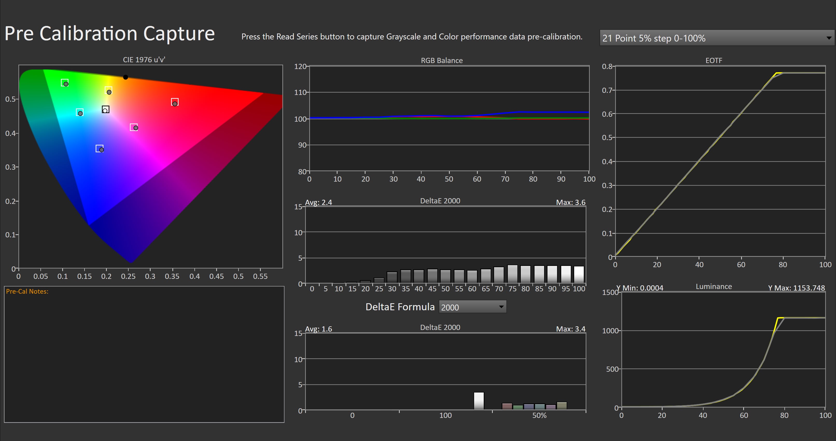Image resolution: width=836 pixels, height=441 pixels.
Task: Click the yellow color bar in lower DeltaE chart
Action: click(562, 406)
